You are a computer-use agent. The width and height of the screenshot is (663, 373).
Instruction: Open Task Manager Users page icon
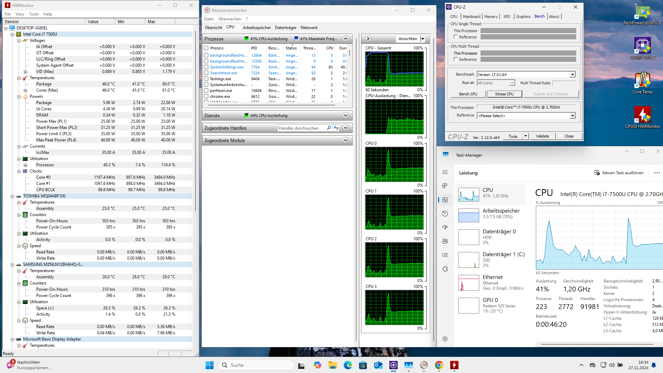pos(445,241)
